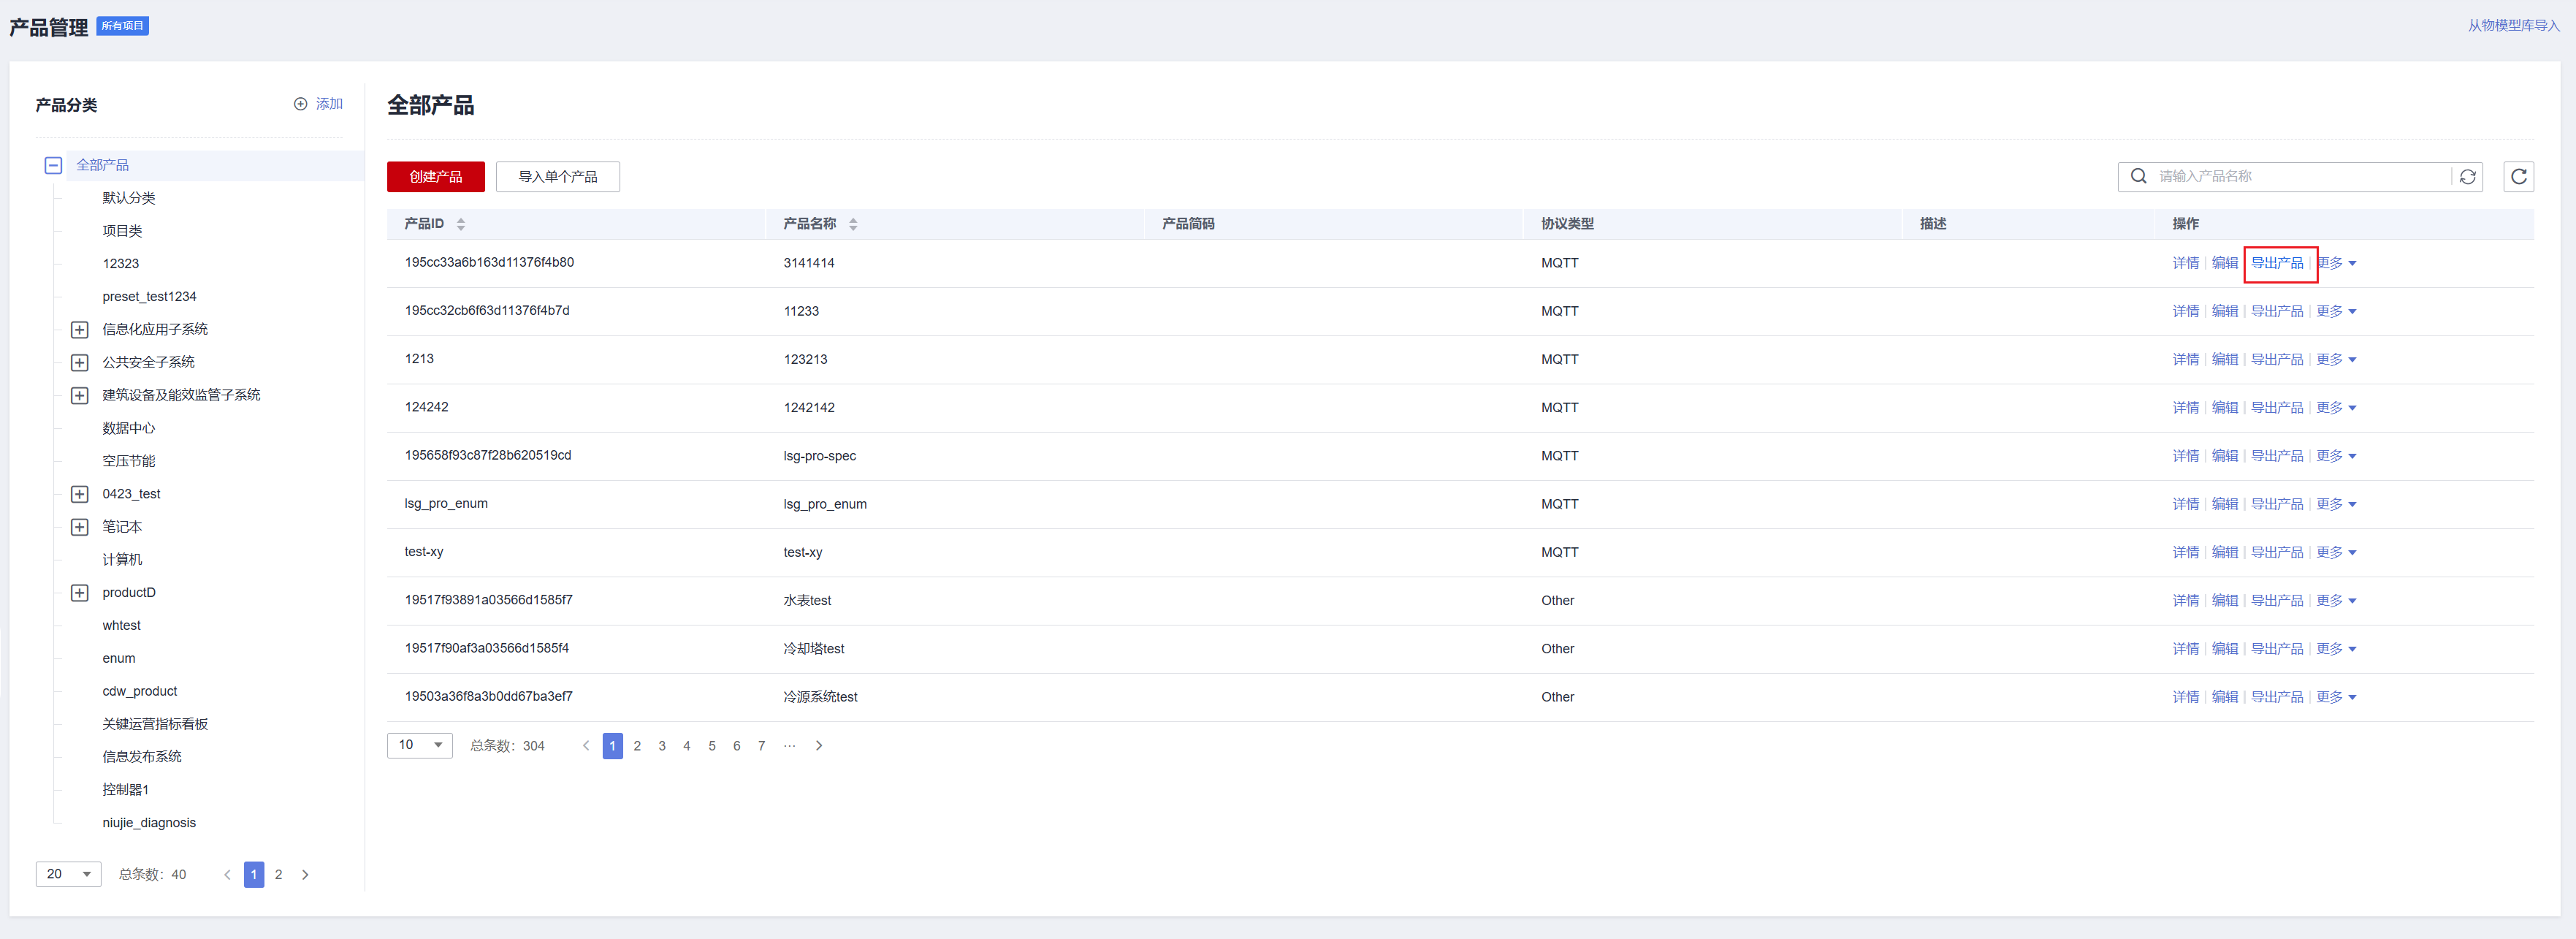The height and width of the screenshot is (939, 2576).
Task: Click the 创建产品 button
Action: coord(435,177)
